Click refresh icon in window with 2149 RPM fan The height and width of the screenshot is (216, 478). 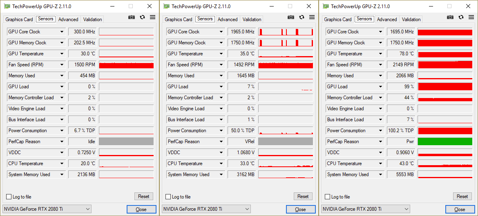(461, 17)
